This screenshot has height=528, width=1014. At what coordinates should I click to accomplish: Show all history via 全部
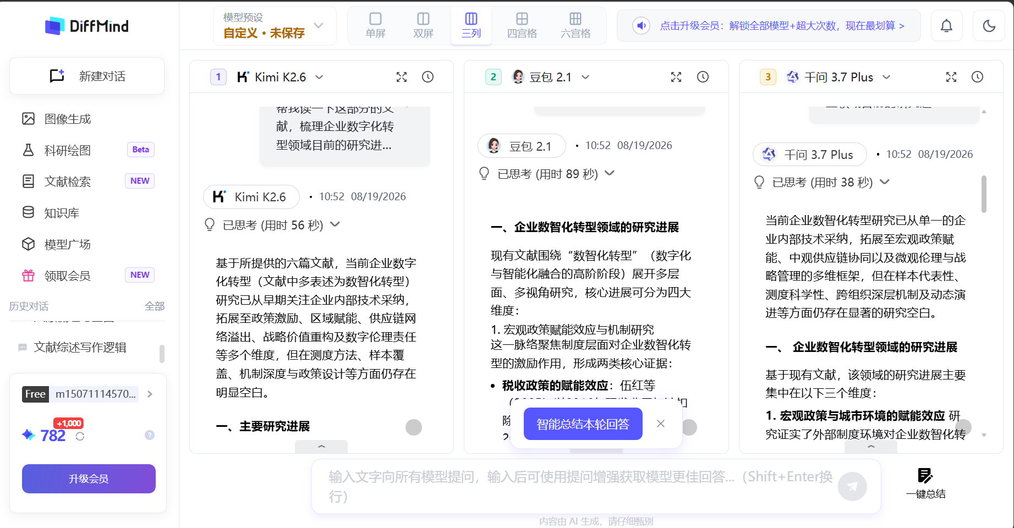click(155, 306)
